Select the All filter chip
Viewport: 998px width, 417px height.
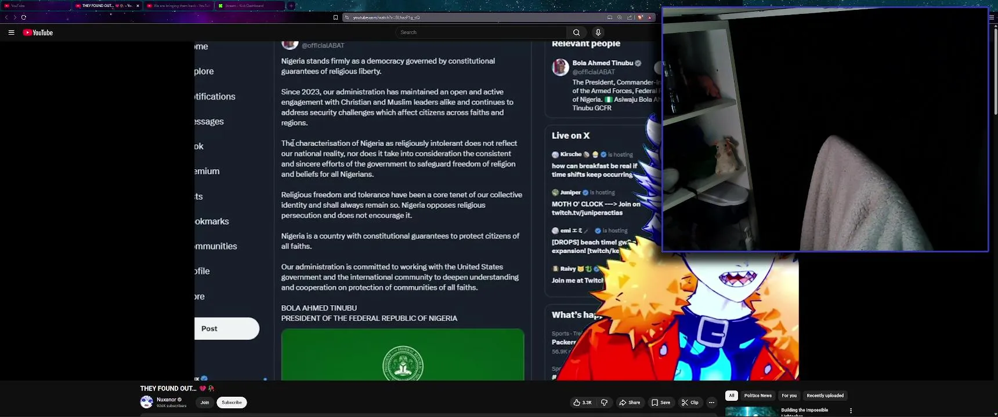pos(732,396)
